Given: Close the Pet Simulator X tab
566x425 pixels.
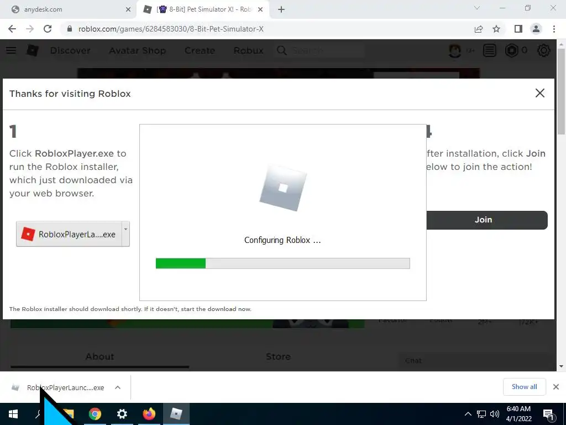Looking at the screenshot, I should click(260, 9).
